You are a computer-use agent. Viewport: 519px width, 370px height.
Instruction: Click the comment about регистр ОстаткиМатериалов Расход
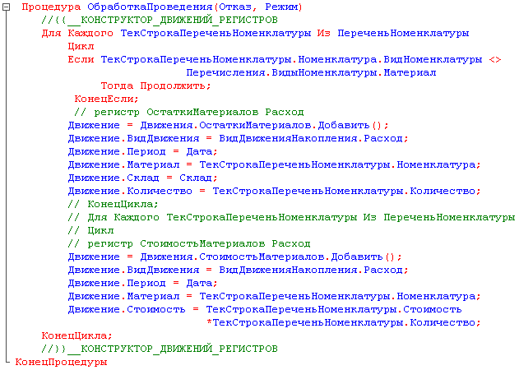188,112
